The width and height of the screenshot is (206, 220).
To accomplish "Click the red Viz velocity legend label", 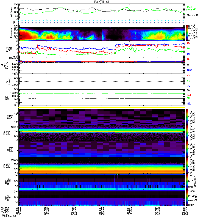I will coord(188,75).
